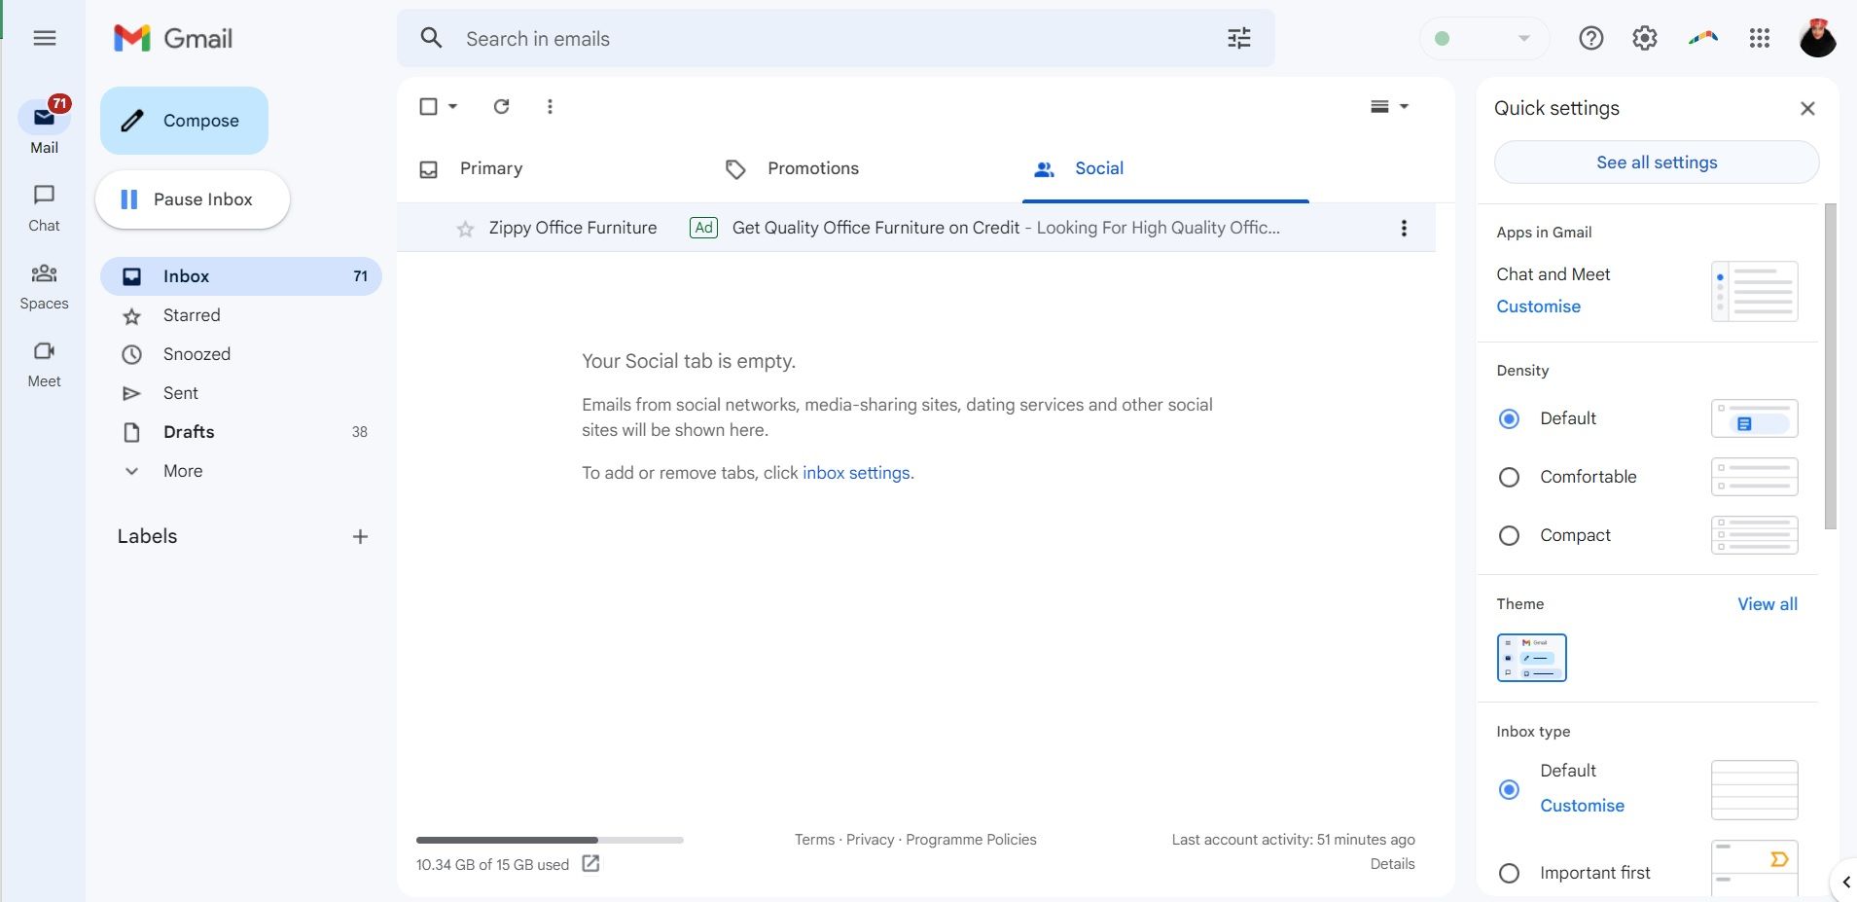
Task: Star the Zippy Office Furniture email
Action: point(465,228)
